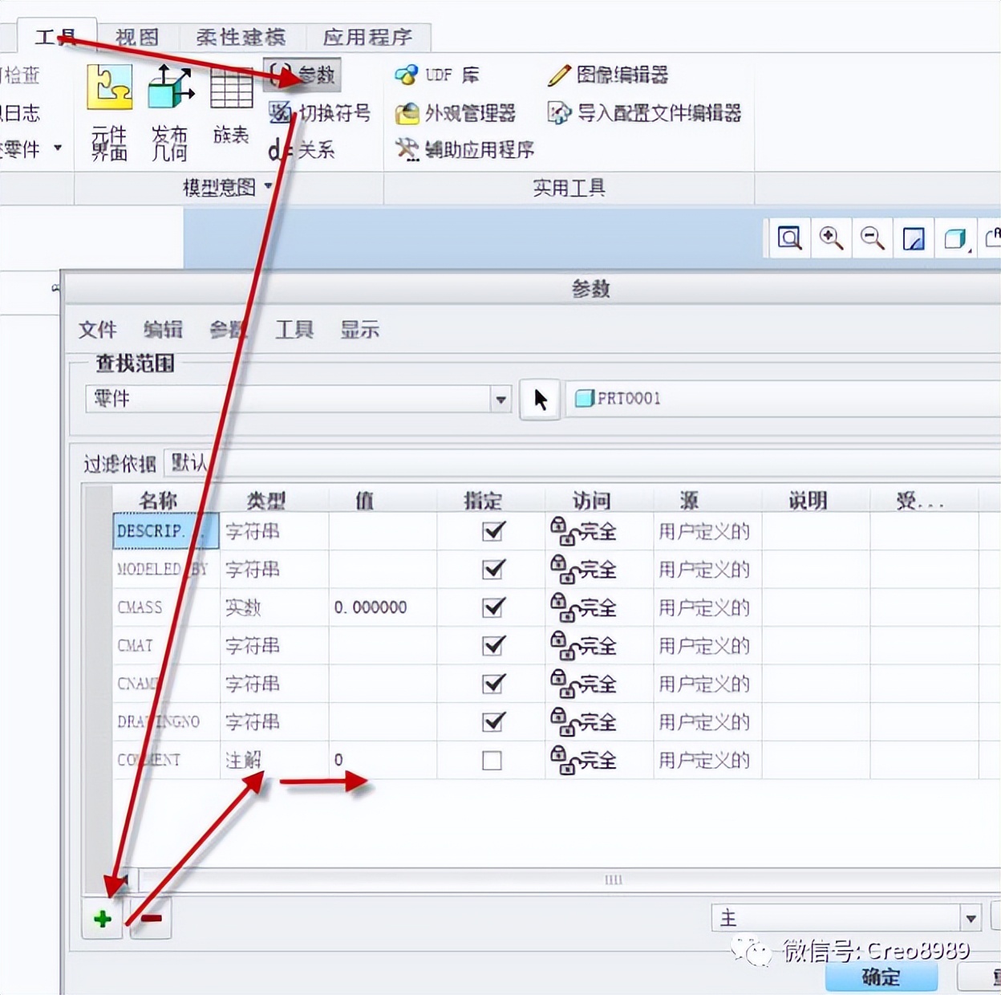The width and height of the screenshot is (1001, 995).
Task: Open the 查找范围 零件 dropdown
Action: click(500, 399)
